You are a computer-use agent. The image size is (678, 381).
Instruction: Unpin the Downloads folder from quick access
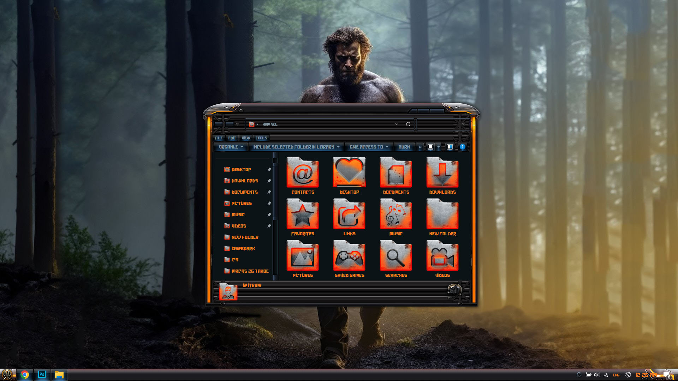pos(269,181)
